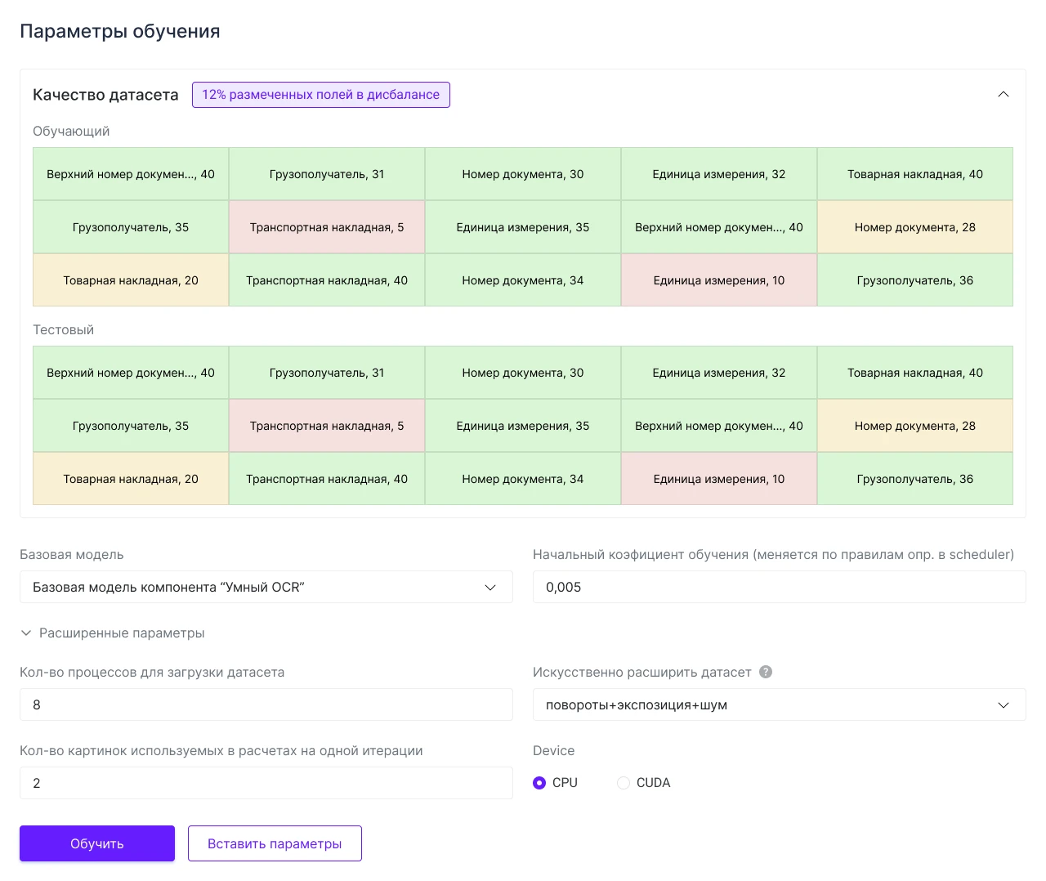Click red Единица измерения, 10 cell in Обучающий

[x=719, y=280]
